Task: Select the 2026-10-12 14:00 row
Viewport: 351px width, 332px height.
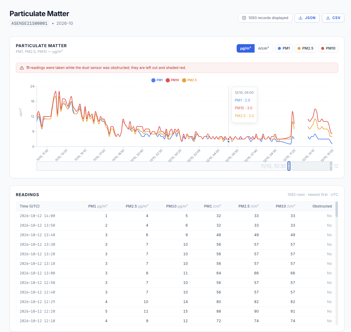Action: tap(176, 216)
